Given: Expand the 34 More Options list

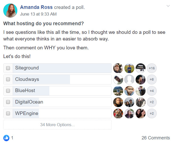Looking at the screenshot, I should [x=57, y=125].
